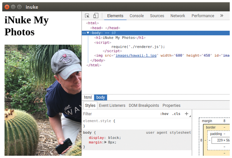
Task: Click the require('./renderer.js') code line
Action: click(138, 47)
